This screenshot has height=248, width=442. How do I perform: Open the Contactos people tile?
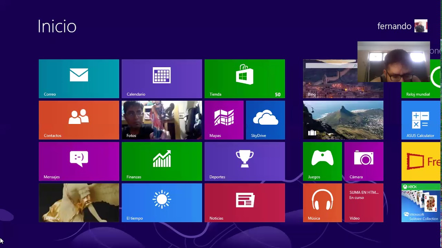pos(79,120)
